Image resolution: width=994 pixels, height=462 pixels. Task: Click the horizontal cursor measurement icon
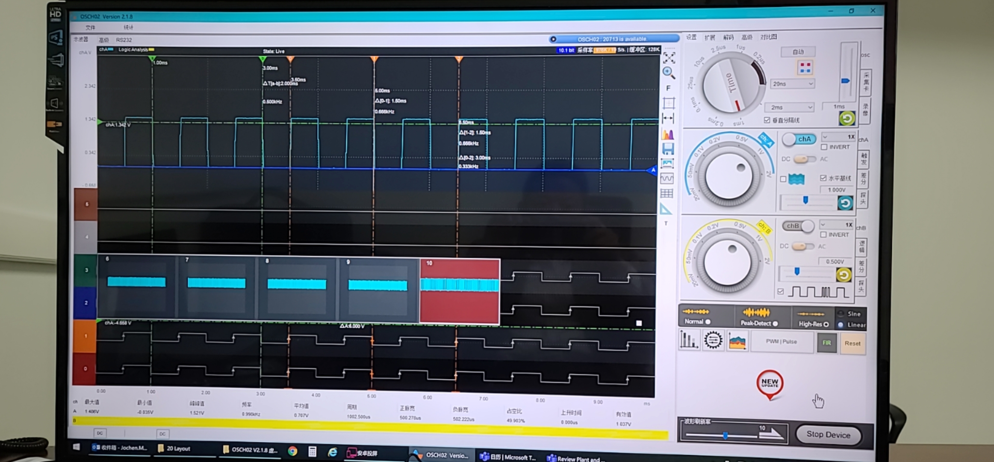click(668, 118)
